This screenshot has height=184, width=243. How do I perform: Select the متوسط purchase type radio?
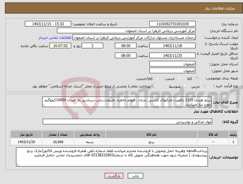185,86
